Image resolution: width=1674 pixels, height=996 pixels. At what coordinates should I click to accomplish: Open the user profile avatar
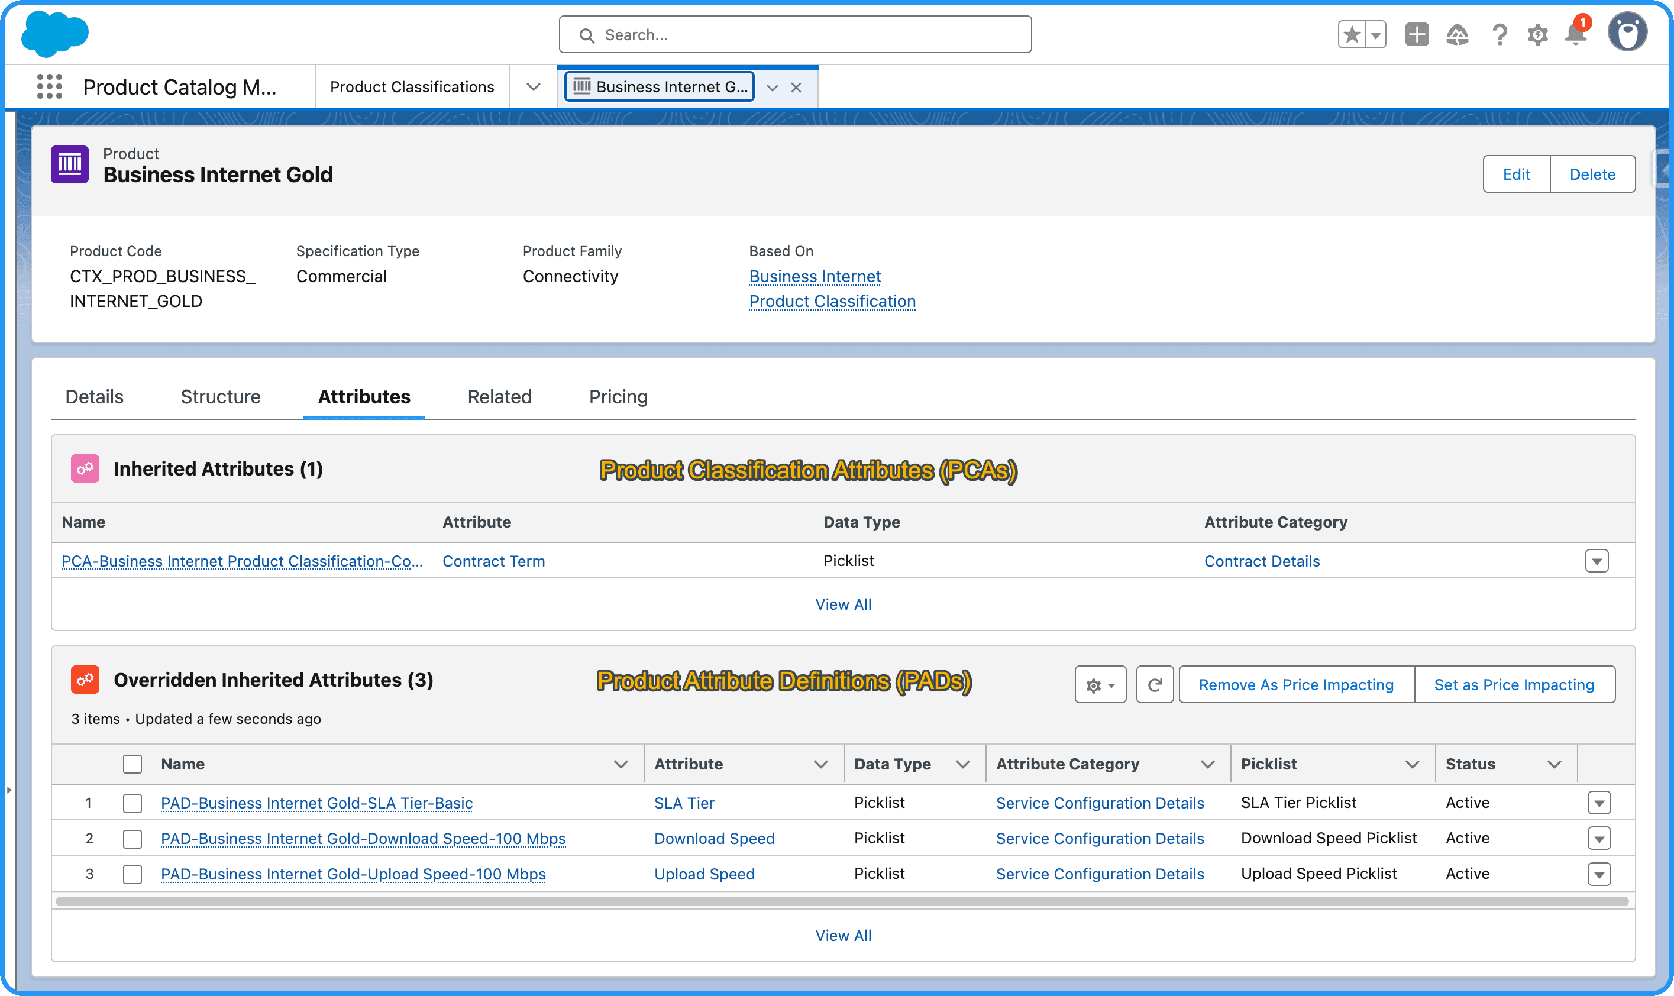1627,32
